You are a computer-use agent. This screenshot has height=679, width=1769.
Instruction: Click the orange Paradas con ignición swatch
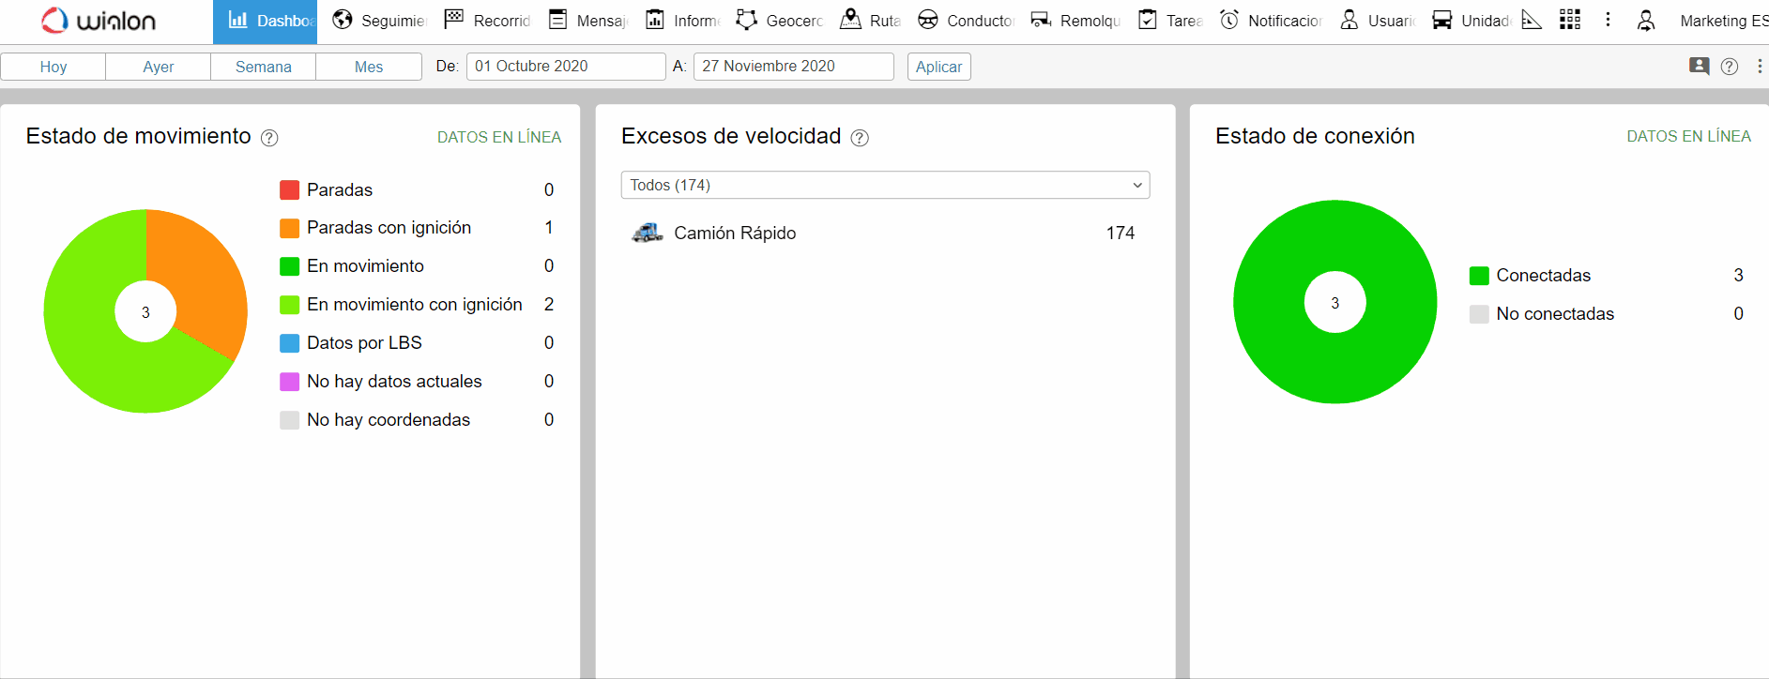[290, 228]
